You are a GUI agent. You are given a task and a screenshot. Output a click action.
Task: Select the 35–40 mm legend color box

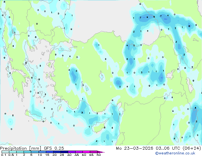[79, 152]
